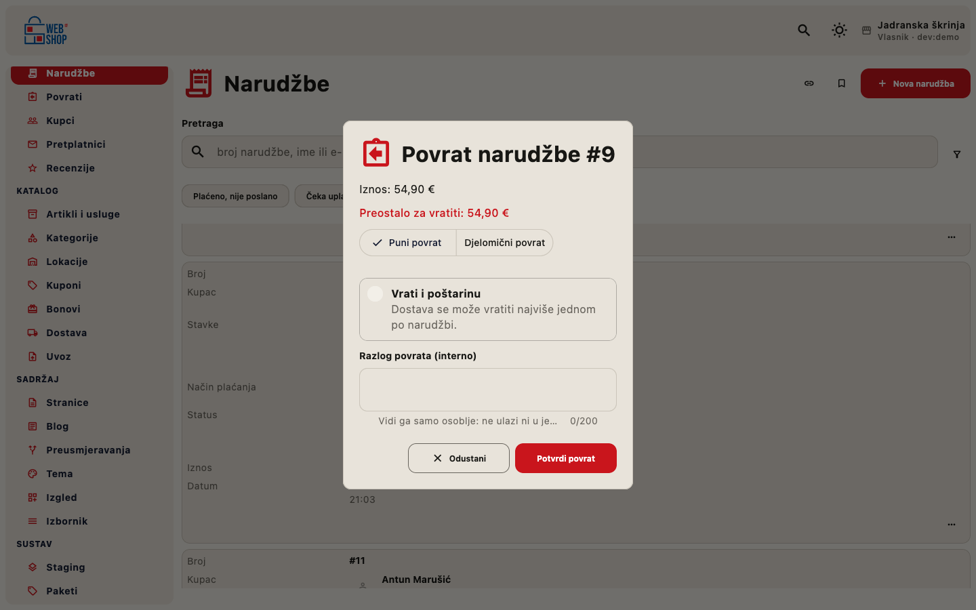976x610 pixels.
Task: Toggle the light/dark theme sun icon
Action: 839,30
